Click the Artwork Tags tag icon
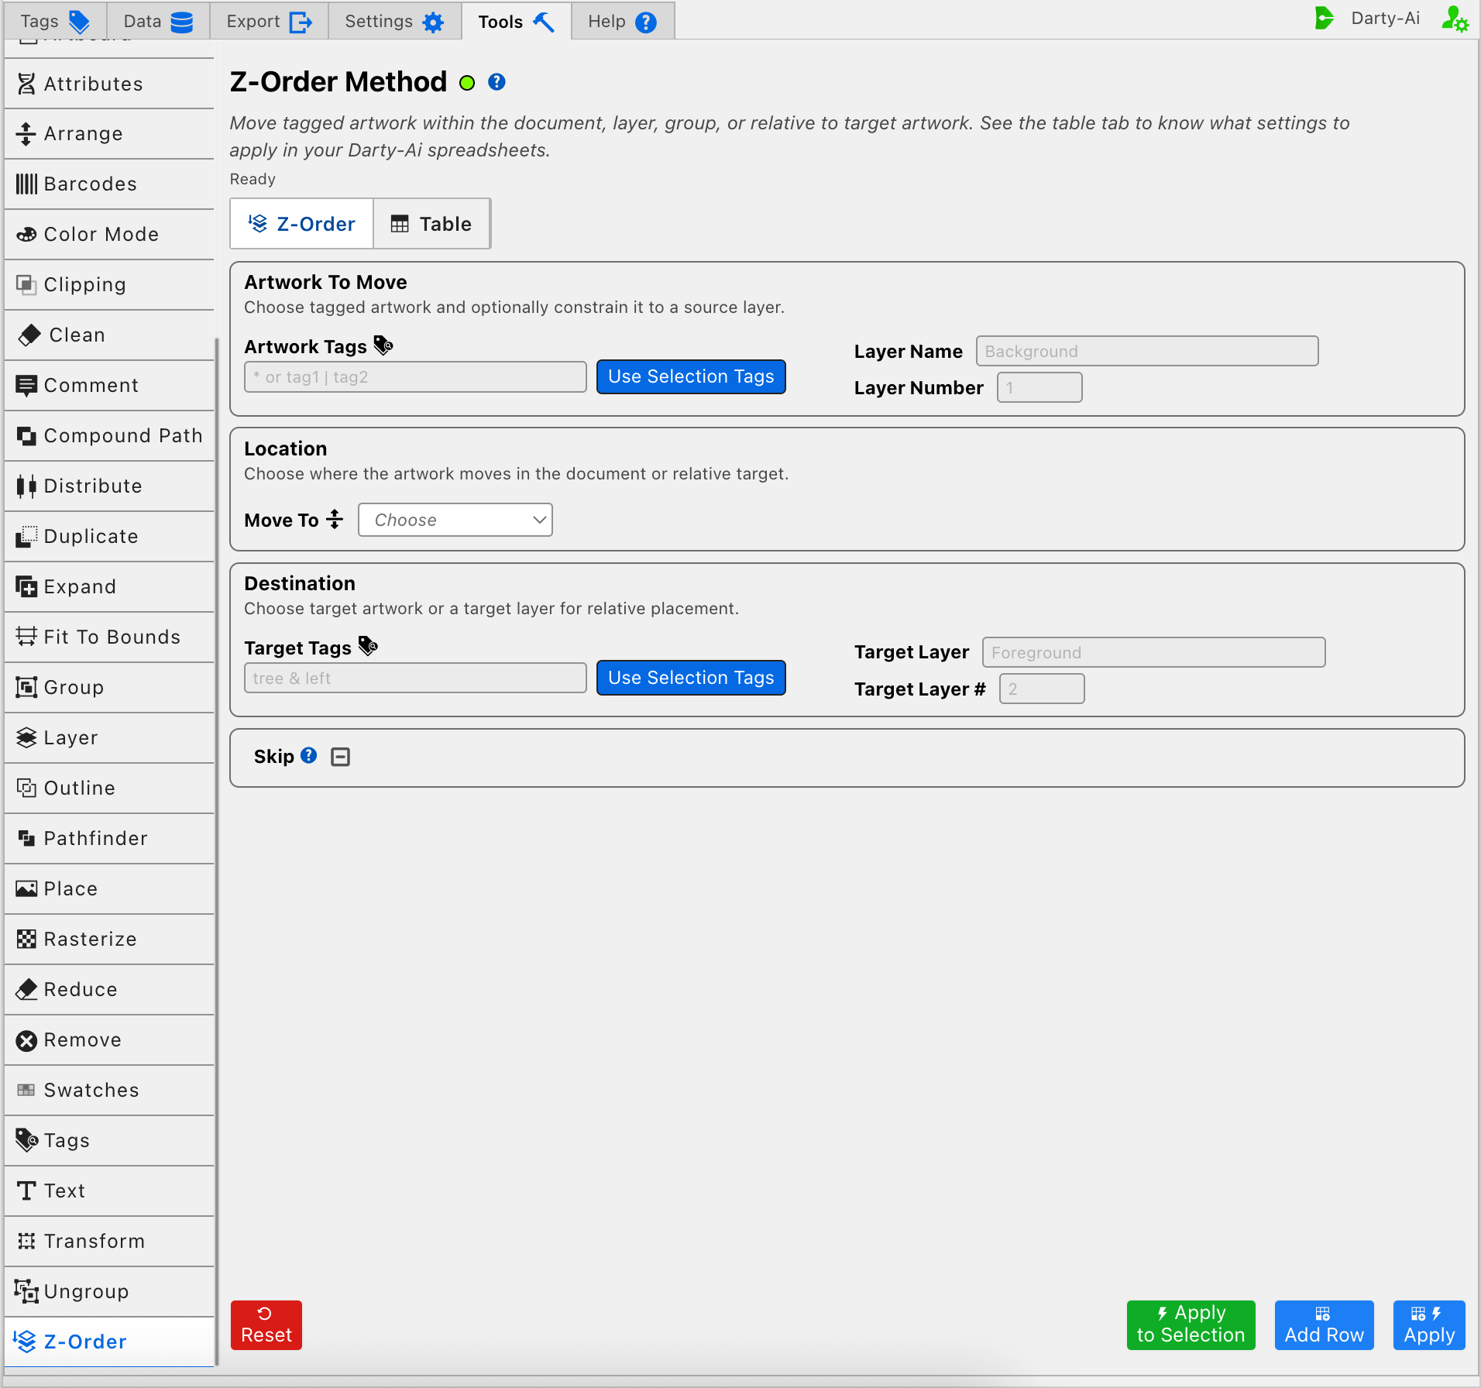This screenshot has height=1388, width=1481. [x=383, y=345]
